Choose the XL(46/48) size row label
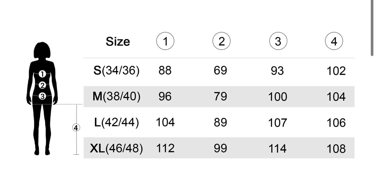 tap(117, 149)
